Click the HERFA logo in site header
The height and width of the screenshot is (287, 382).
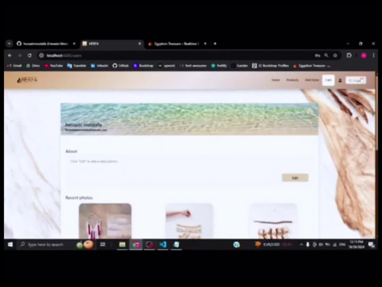click(x=27, y=80)
